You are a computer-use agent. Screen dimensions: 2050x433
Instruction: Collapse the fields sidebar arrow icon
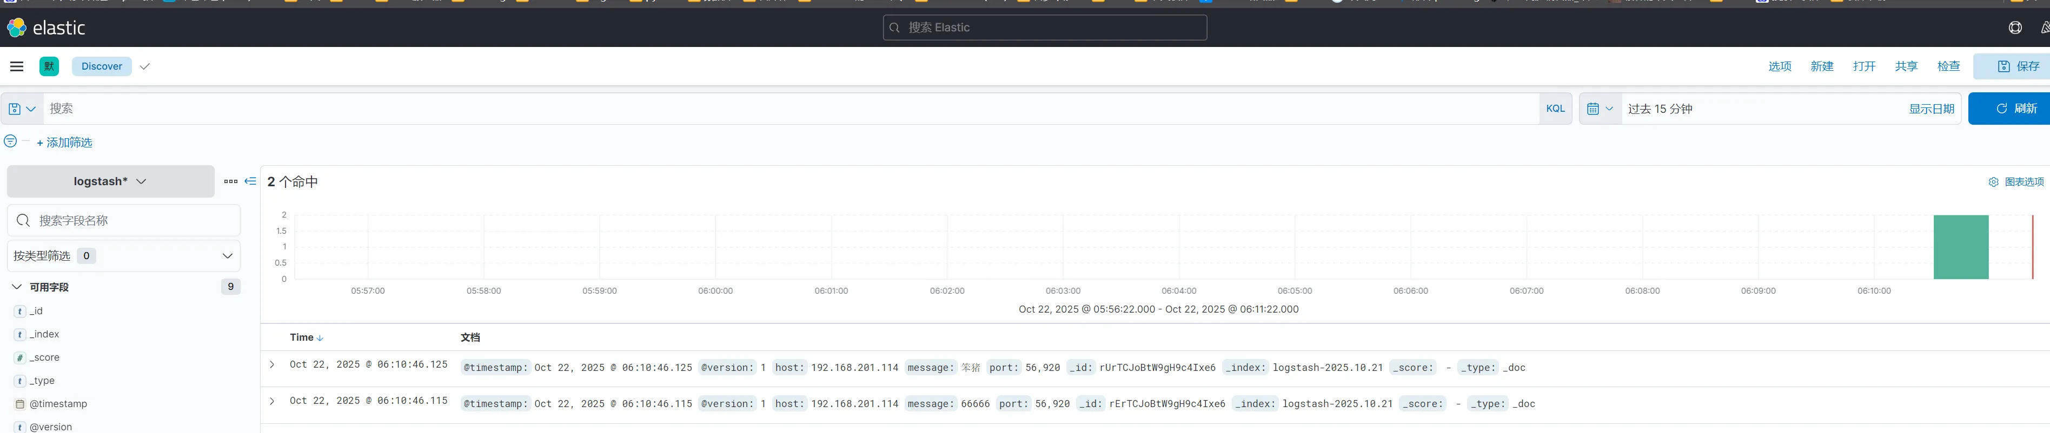(x=251, y=182)
